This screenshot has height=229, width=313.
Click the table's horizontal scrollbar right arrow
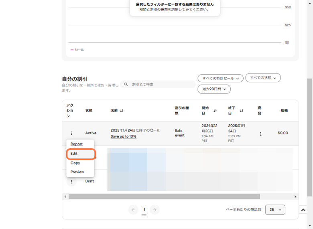click(x=295, y=197)
